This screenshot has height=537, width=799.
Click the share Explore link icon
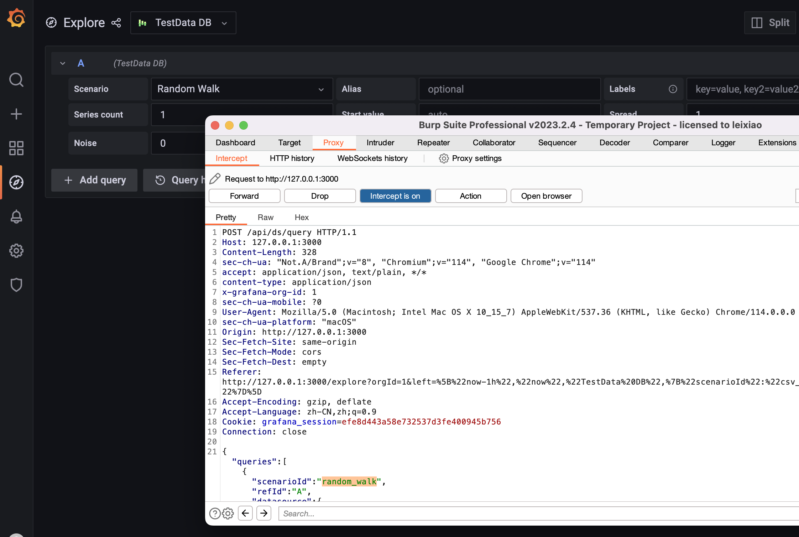pos(116,22)
